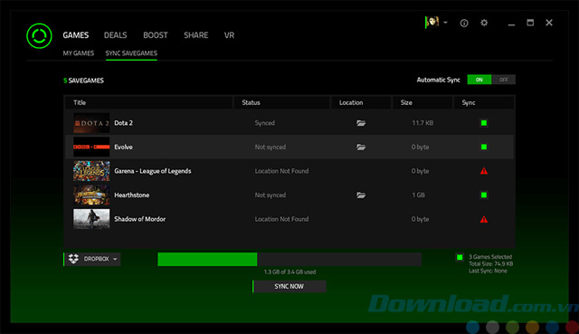Select the Hearthstone title text

(x=132, y=196)
